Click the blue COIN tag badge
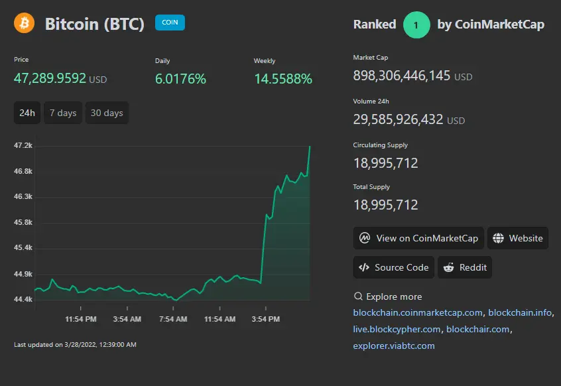The width and height of the screenshot is (561, 386). pyautogui.click(x=170, y=22)
